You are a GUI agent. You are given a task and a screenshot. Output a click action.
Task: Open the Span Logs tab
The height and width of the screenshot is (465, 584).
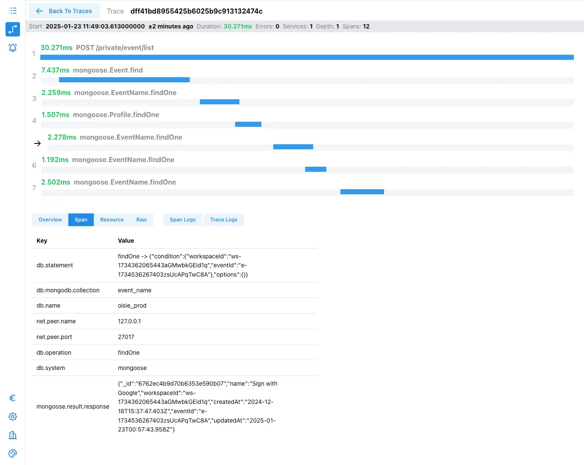coord(182,219)
